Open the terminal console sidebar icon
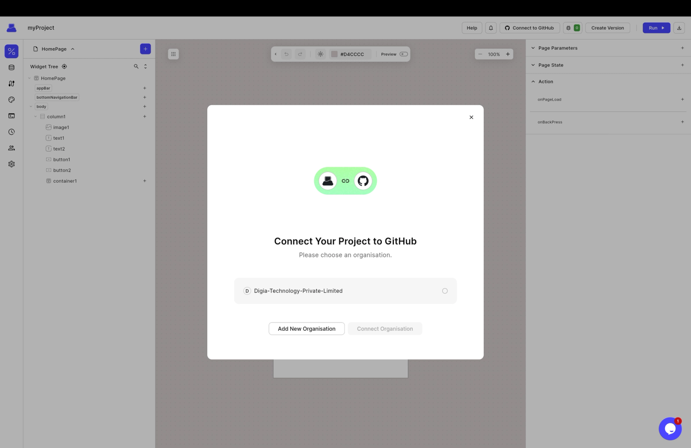 click(12, 116)
